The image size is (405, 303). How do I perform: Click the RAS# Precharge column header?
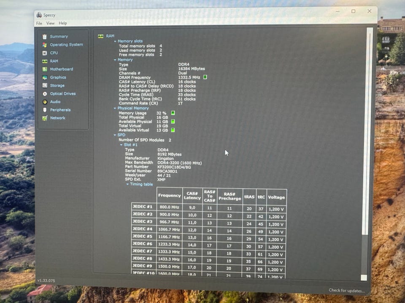click(229, 197)
